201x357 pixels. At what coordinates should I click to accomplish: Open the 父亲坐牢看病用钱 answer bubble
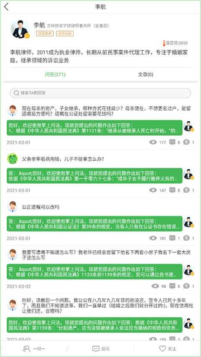pyautogui.click(x=95, y=175)
